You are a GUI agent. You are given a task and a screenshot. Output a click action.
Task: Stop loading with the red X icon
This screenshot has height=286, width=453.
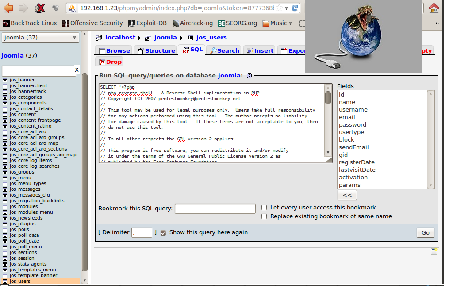coord(39,8)
